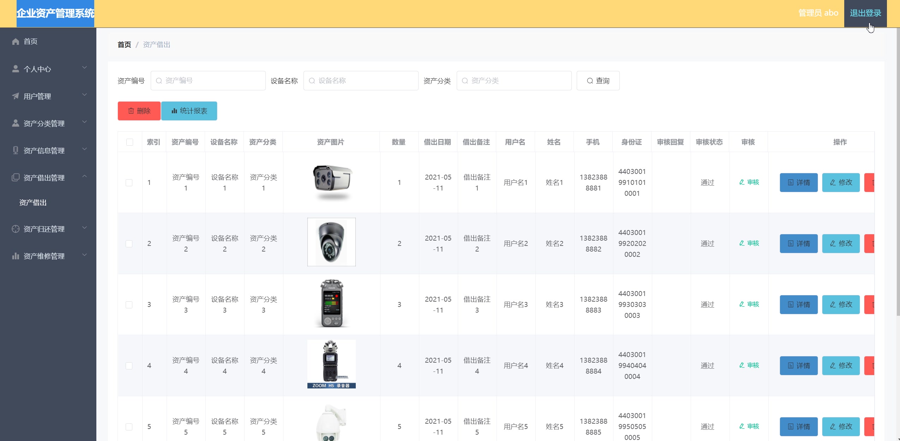This screenshot has width=900, height=441.
Task: Click search icon in 资产编号 field
Action: [x=159, y=81]
